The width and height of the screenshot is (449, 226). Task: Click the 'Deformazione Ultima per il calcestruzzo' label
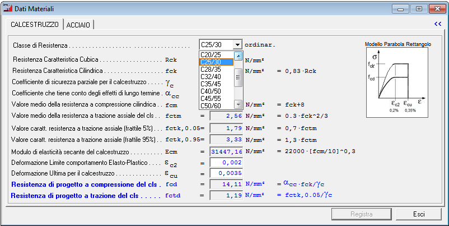63,173
